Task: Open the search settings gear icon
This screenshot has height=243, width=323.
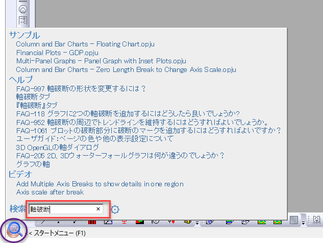Action: pos(115,209)
